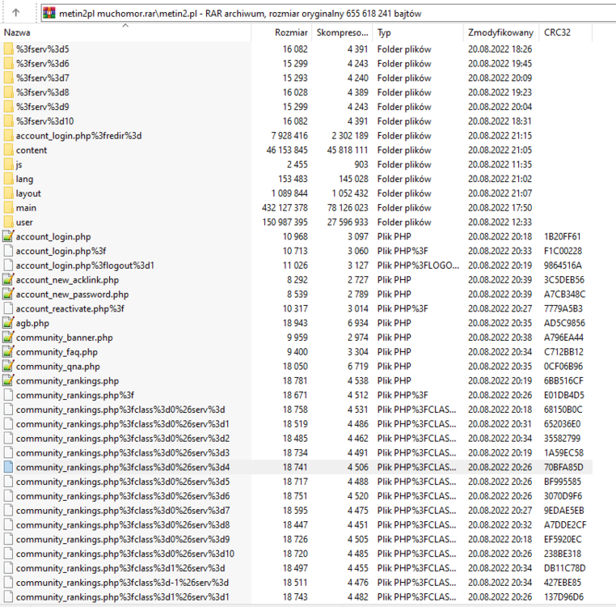Click the community_qna.php file icon
This screenshot has height=607, width=616.
click(x=8, y=367)
